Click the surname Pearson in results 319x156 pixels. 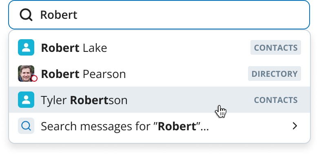[104, 74]
